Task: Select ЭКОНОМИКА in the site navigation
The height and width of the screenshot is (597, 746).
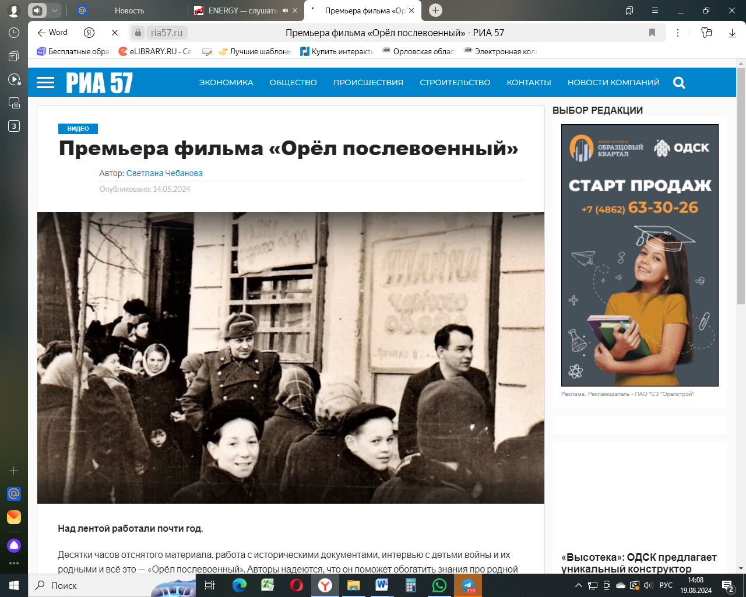Action: click(226, 83)
